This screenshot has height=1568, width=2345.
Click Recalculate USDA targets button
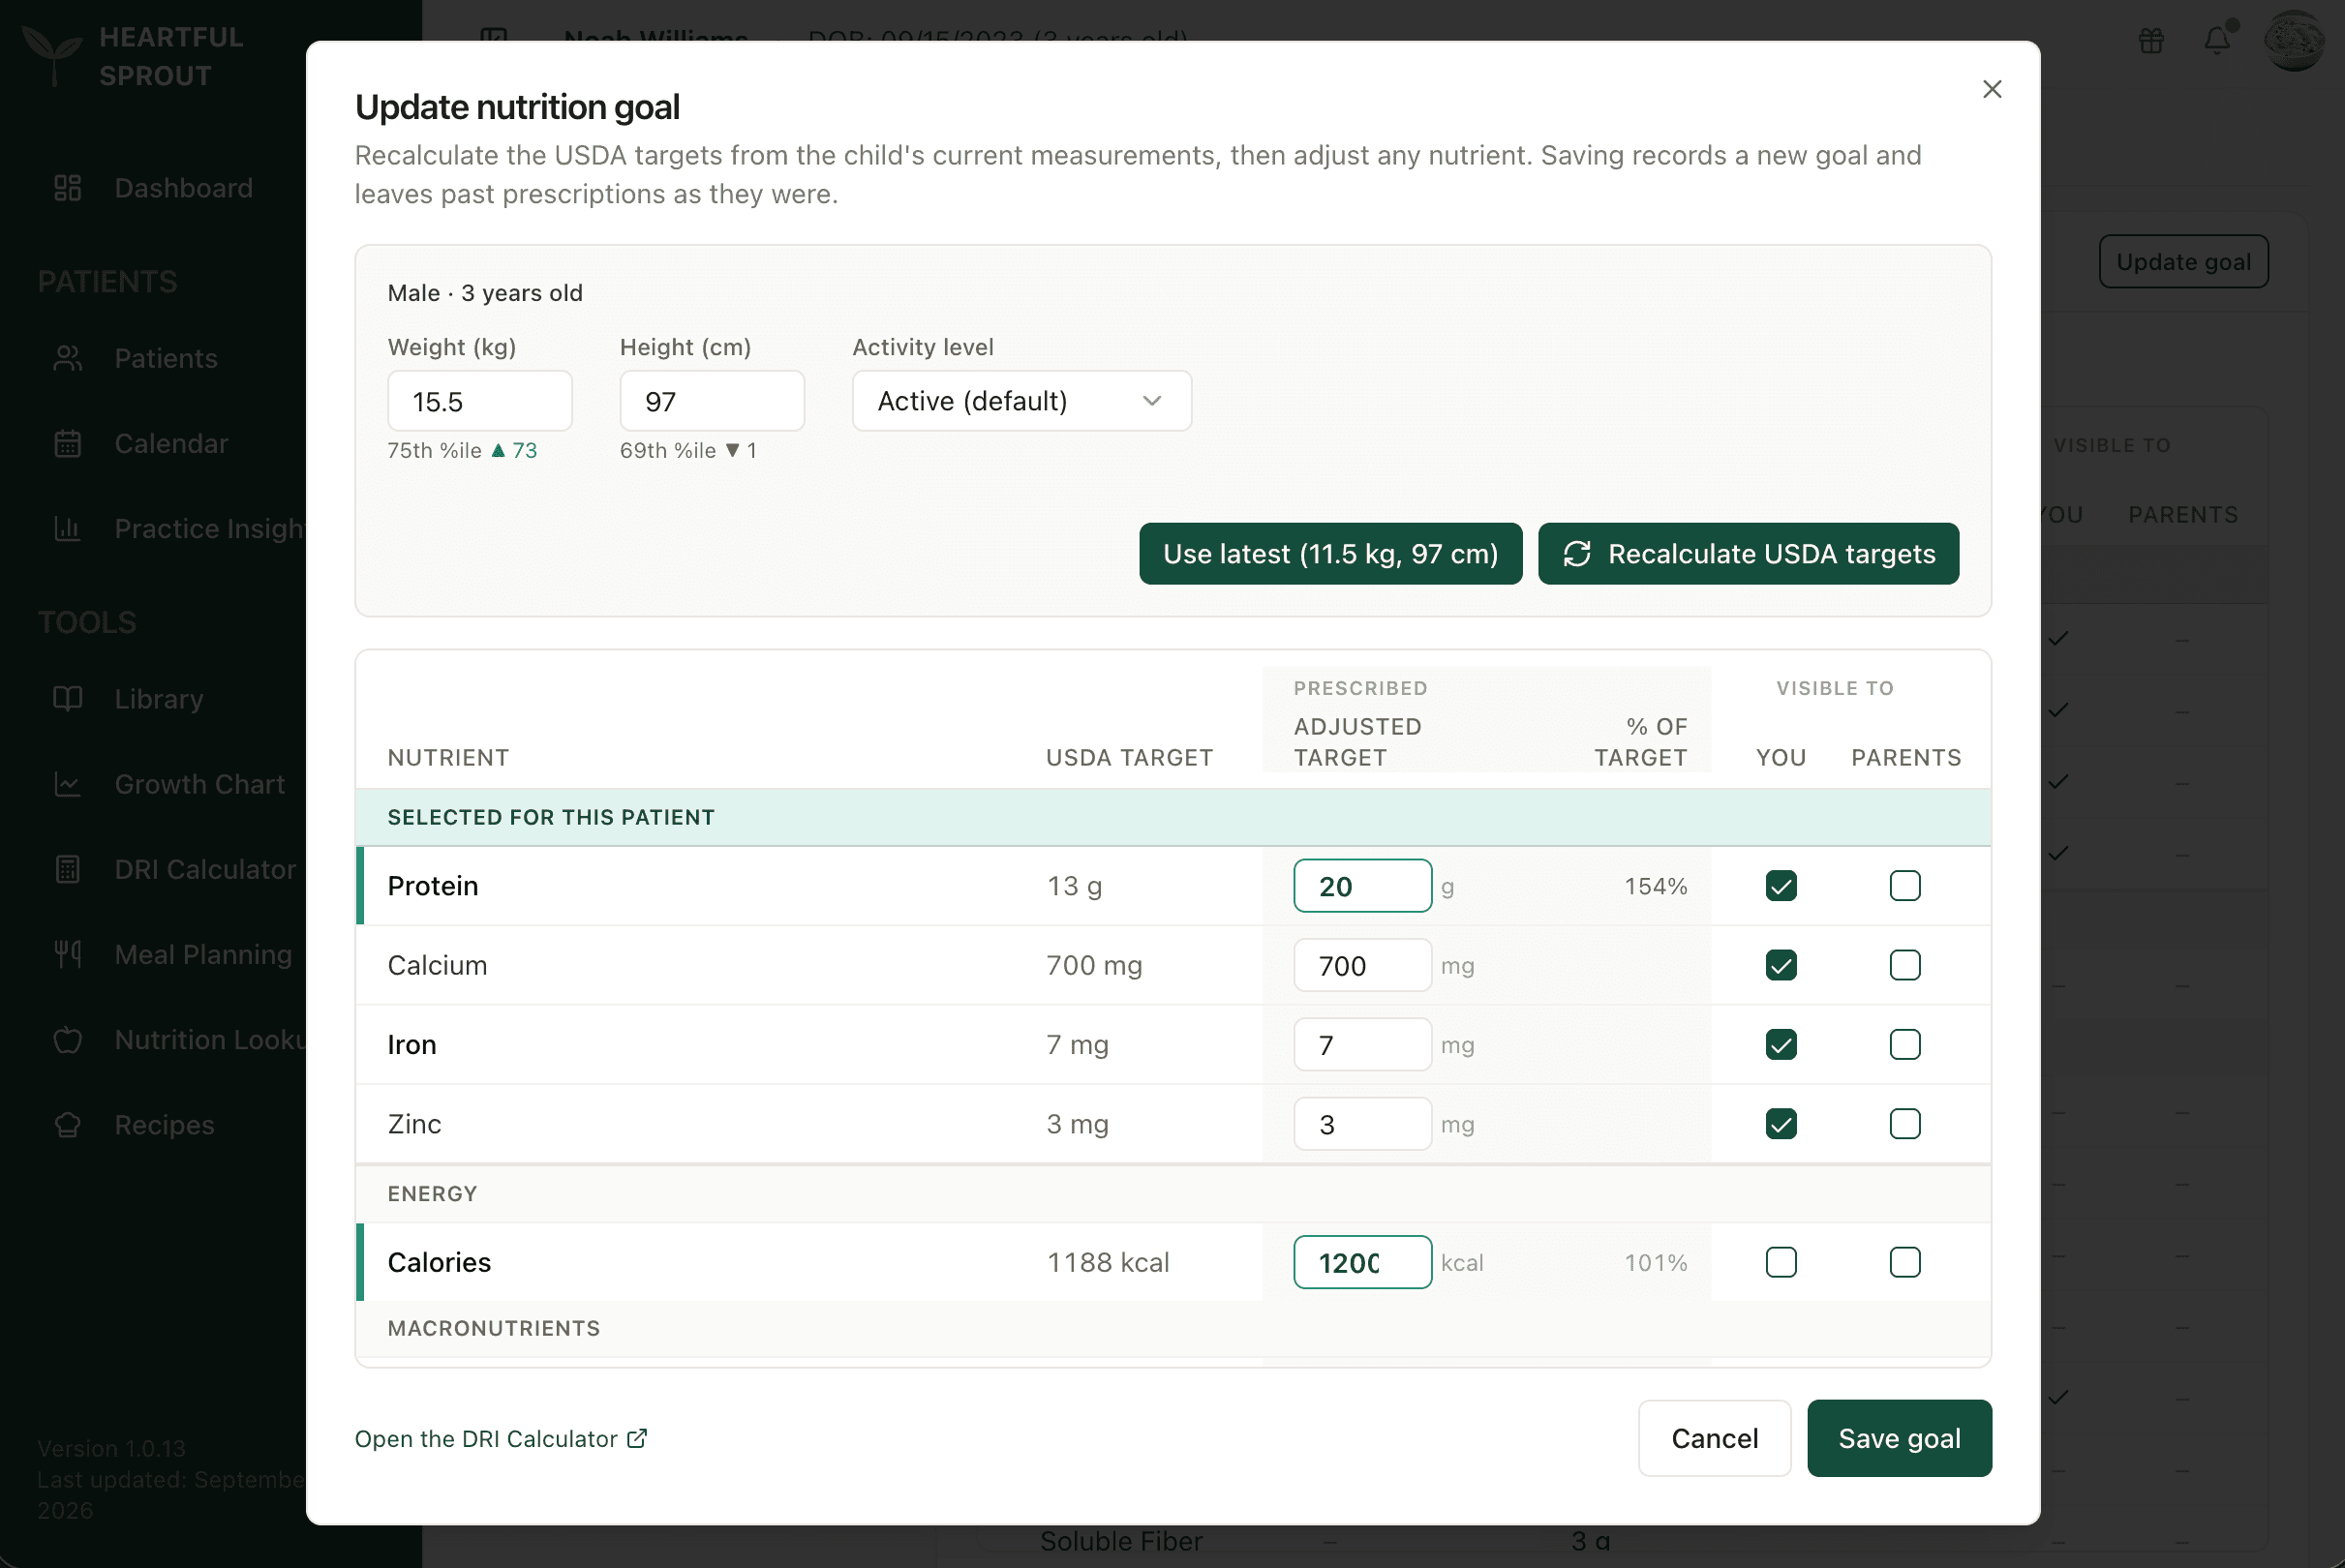[1747, 553]
